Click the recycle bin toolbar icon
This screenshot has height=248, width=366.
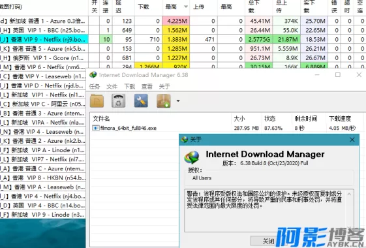pyautogui.click(x=118, y=101)
